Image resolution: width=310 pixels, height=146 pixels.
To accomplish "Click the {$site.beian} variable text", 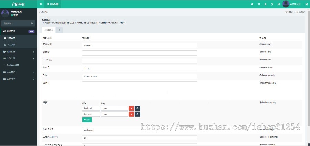I will pyautogui.click(x=265, y=52).
